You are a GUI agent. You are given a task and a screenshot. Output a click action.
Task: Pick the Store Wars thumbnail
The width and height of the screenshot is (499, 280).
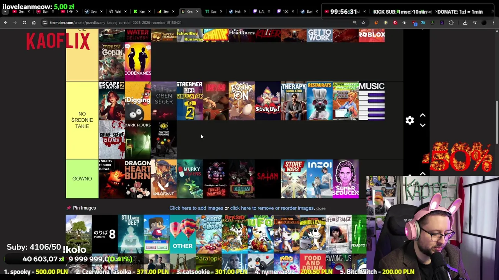pos(294,179)
